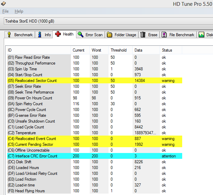Screen dimensions: 213x195
Task: Click the 14384 data value
Action: click(x=140, y=81)
